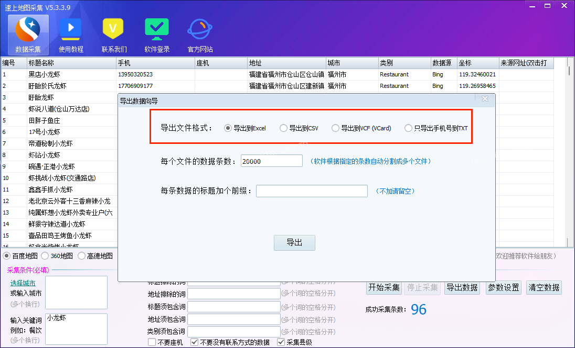The image size is (575, 348).
Task: Choose 百度地图 as map source
Action: (20, 256)
